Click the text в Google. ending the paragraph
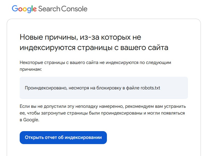 click(x=30, y=120)
